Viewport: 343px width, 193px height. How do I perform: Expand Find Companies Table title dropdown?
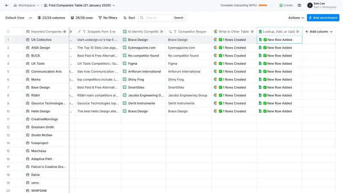pyautogui.click(x=114, y=5)
